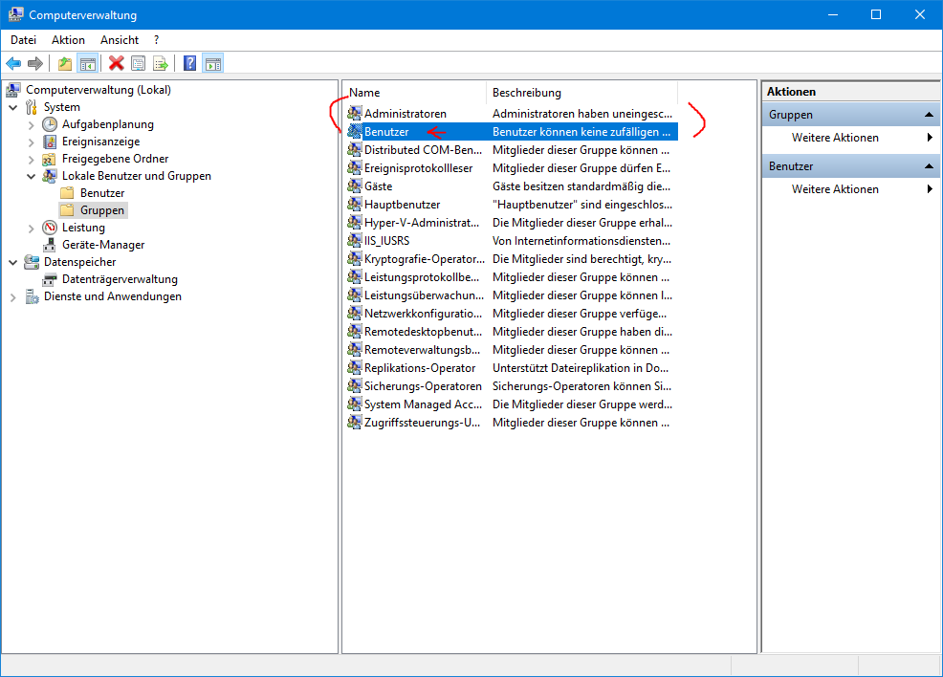Select the System Managed Acc... group
This screenshot has height=677, width=943.
coord(423,404)
